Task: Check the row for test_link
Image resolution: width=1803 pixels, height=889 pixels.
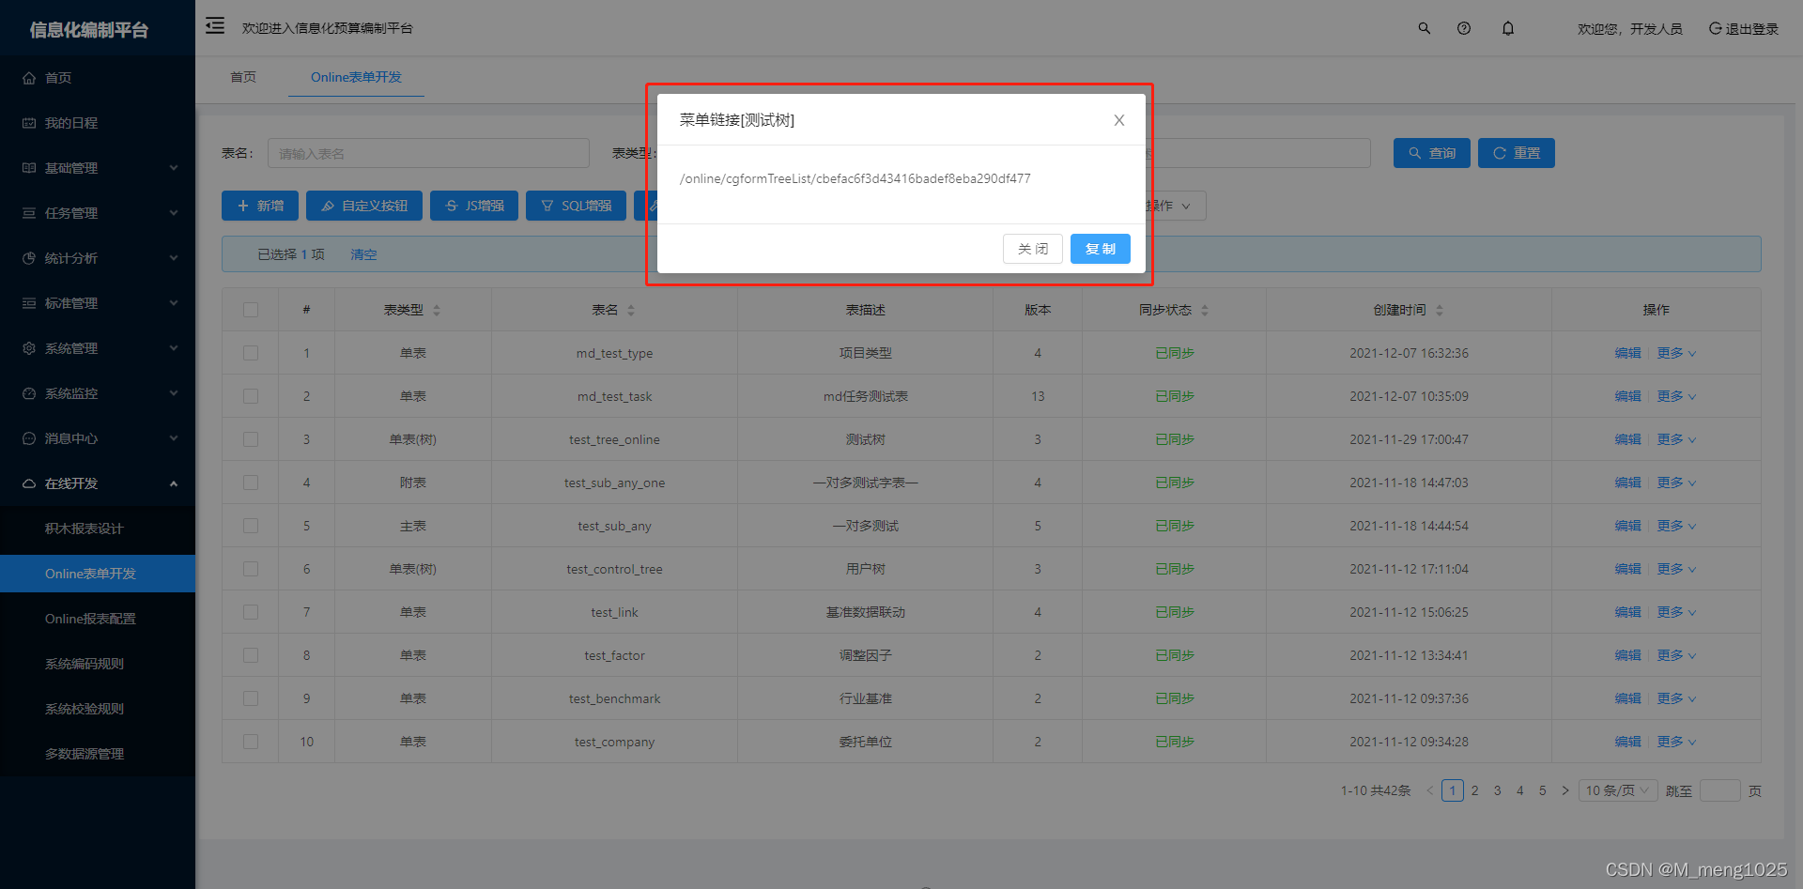Action: point(251,612)
